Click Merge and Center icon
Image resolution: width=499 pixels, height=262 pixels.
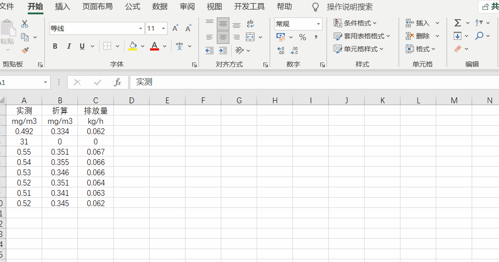250,37
